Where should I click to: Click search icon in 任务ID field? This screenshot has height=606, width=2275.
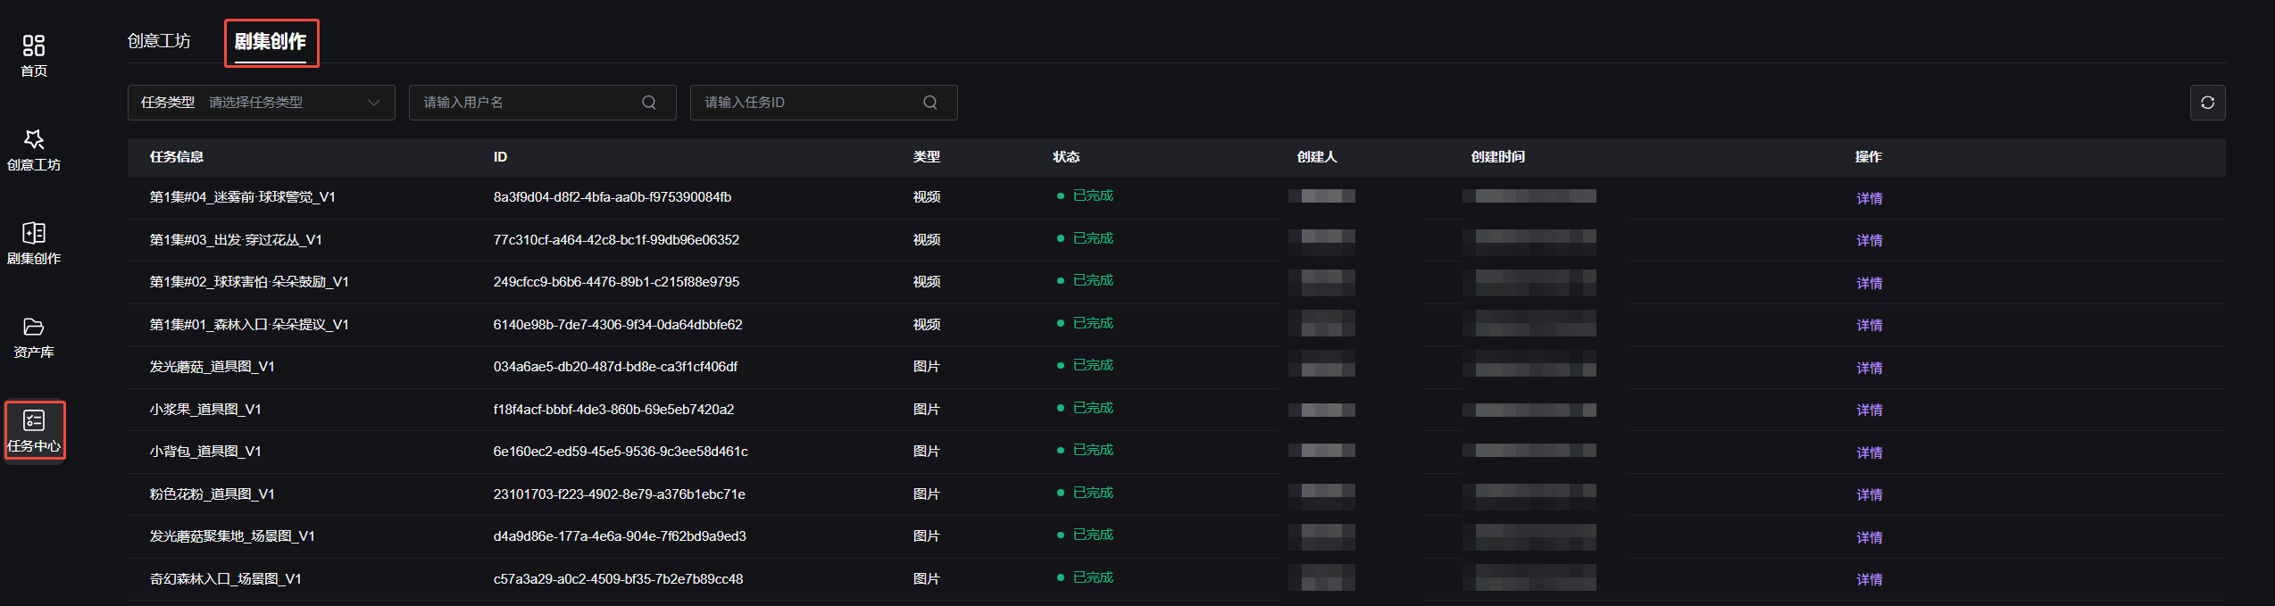(930, 103)
